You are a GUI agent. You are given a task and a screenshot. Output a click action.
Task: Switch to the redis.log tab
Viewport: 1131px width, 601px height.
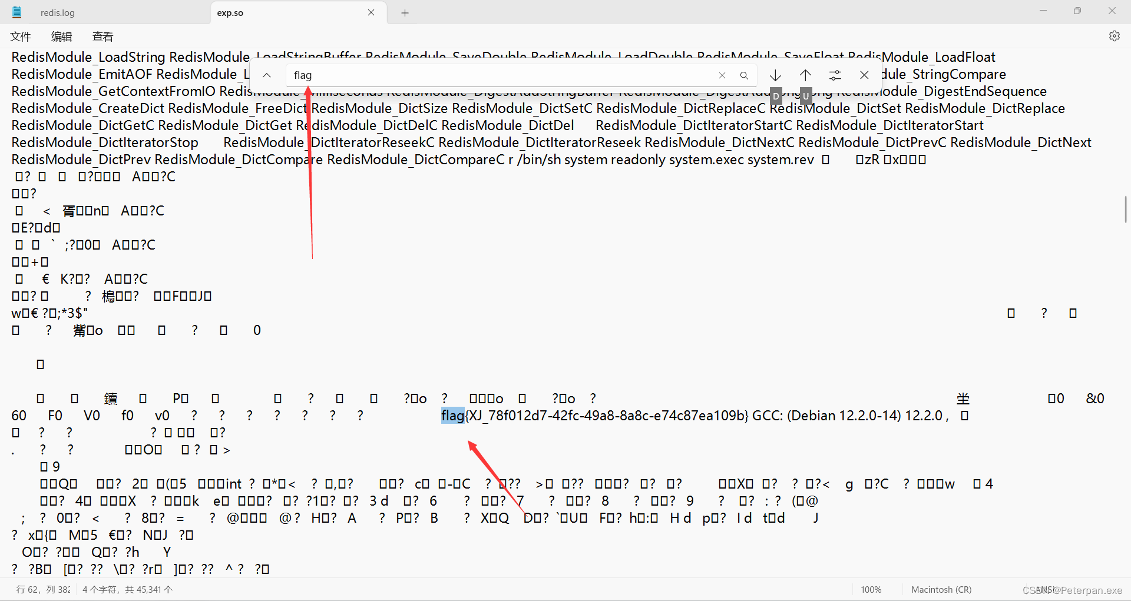pyautogui.click(x=58, y=12)
